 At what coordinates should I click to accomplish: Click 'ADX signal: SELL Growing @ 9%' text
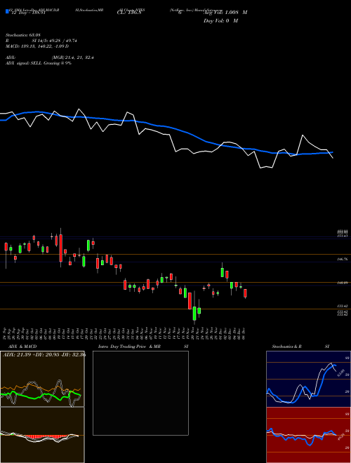point(39,63)
